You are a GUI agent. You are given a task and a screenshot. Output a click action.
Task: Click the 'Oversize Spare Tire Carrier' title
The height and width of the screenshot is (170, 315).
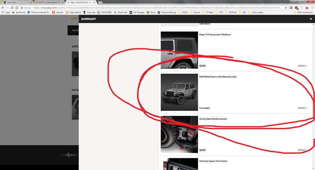point(213,161)
